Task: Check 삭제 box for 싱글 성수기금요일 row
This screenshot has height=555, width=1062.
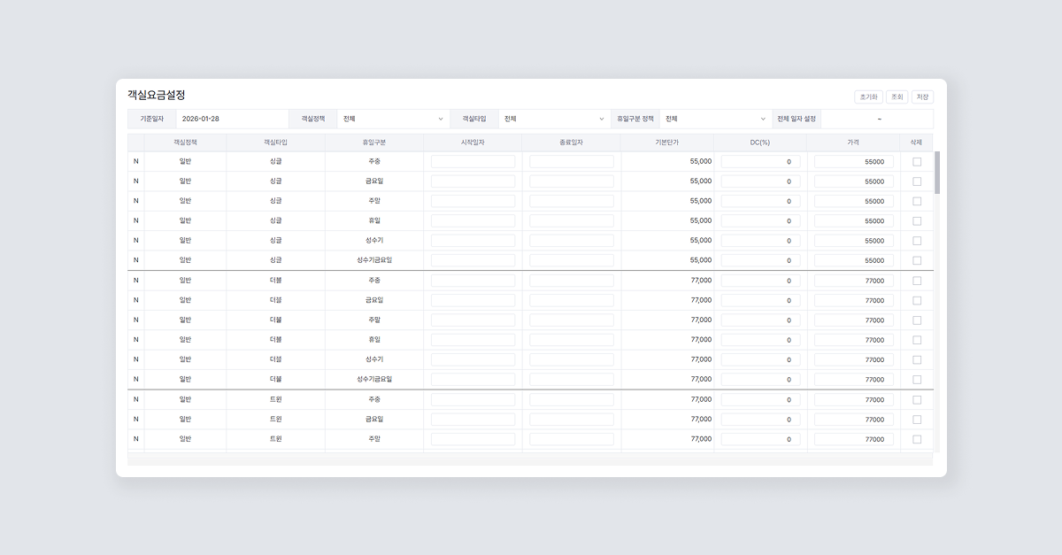Action: tap(917, 260)
